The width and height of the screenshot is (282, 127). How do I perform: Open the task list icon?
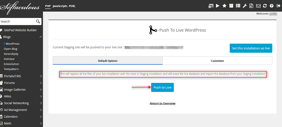pyautogui.click(x=238, y=6)
